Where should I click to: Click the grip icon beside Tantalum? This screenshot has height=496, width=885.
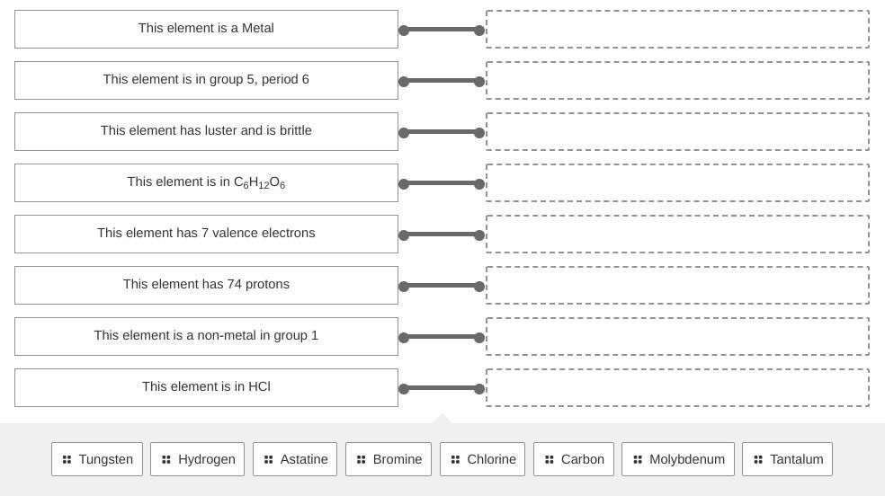click(x=758, y=459)
